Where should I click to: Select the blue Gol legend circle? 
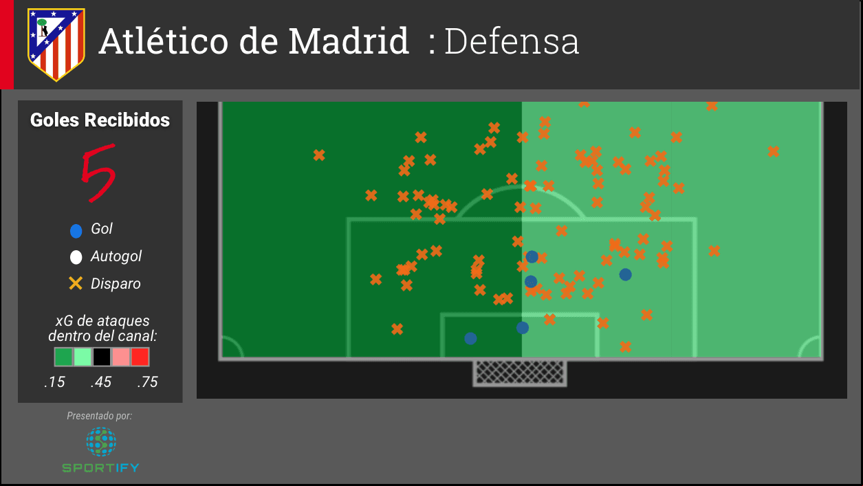click(76, 230)
